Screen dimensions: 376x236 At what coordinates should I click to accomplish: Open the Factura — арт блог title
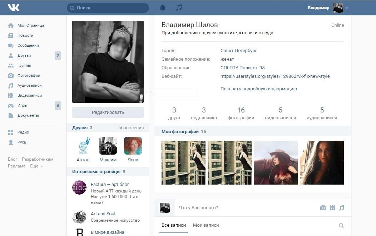pos(110,185)
